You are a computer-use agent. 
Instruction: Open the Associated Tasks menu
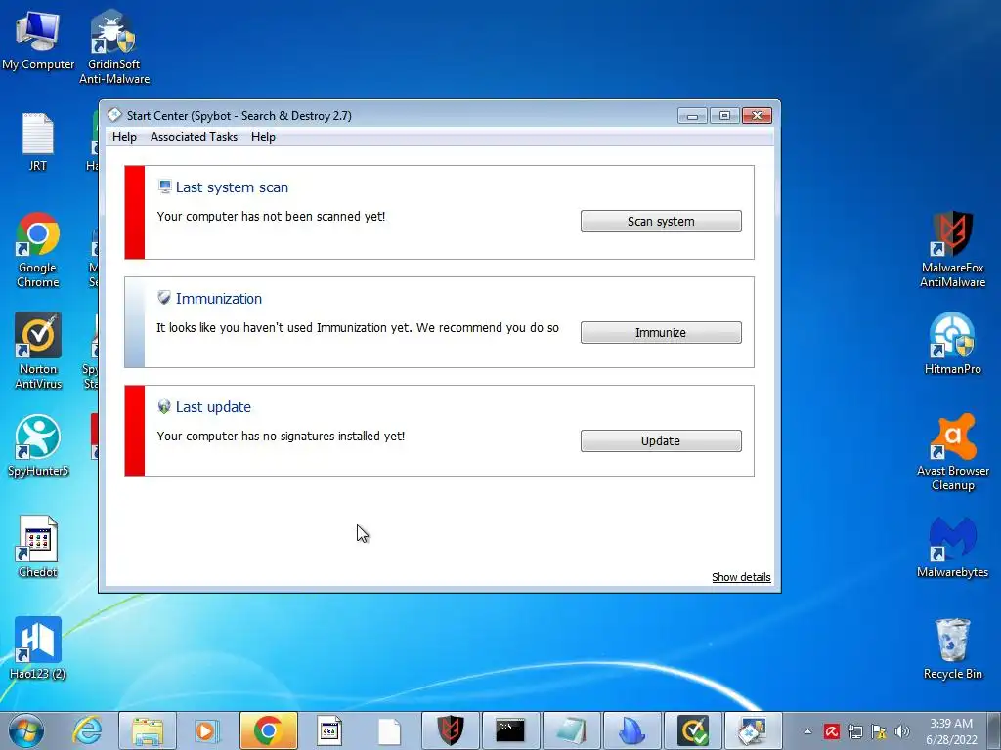(x=195, y=137)
